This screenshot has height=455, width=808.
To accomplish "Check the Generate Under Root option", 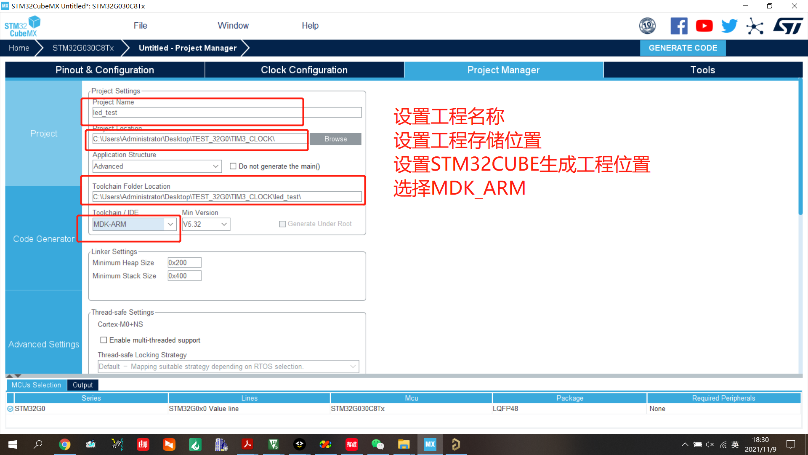I will pos(282,224).
